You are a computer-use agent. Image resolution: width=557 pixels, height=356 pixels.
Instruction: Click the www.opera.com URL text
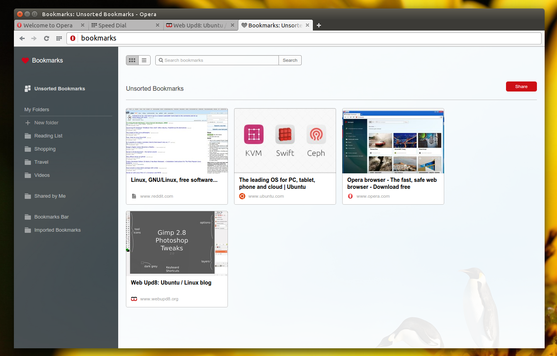(x=373, y=196)
